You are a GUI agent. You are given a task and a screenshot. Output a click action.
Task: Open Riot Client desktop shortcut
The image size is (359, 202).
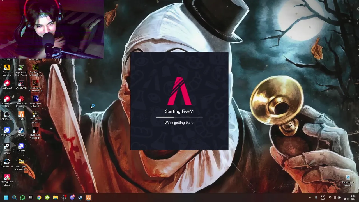tap(7, 85)
